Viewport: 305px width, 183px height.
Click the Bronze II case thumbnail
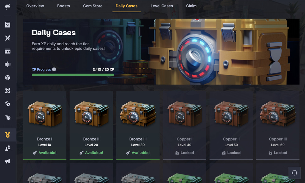91,114
